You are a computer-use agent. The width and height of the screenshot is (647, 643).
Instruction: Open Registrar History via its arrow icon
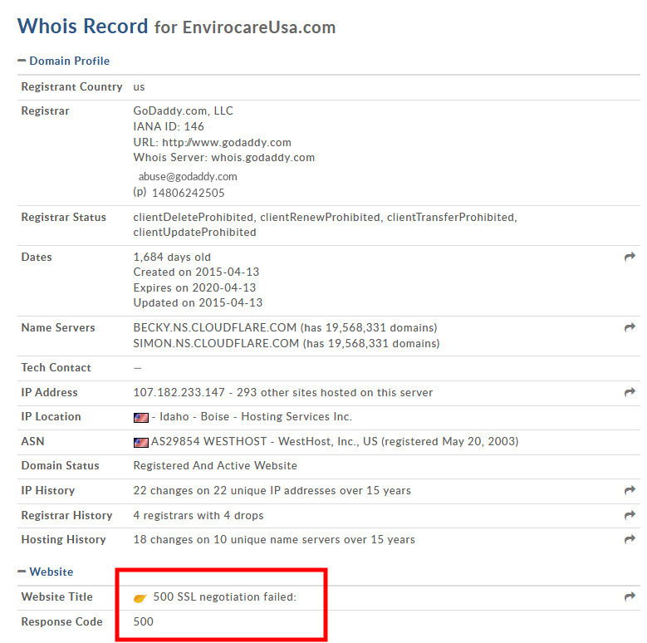click(629, 516)
